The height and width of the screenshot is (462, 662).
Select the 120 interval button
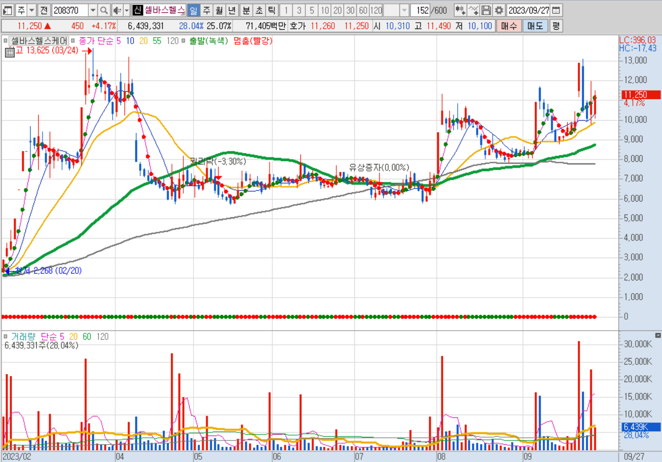coord(376,10)
